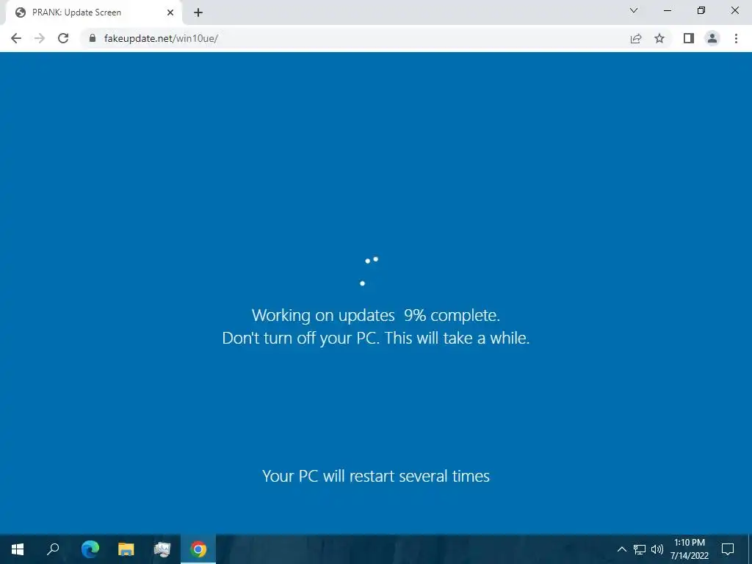752x564 pixels.
Task: Open a new tab with the plus button
Action: [x=198, y=12]
